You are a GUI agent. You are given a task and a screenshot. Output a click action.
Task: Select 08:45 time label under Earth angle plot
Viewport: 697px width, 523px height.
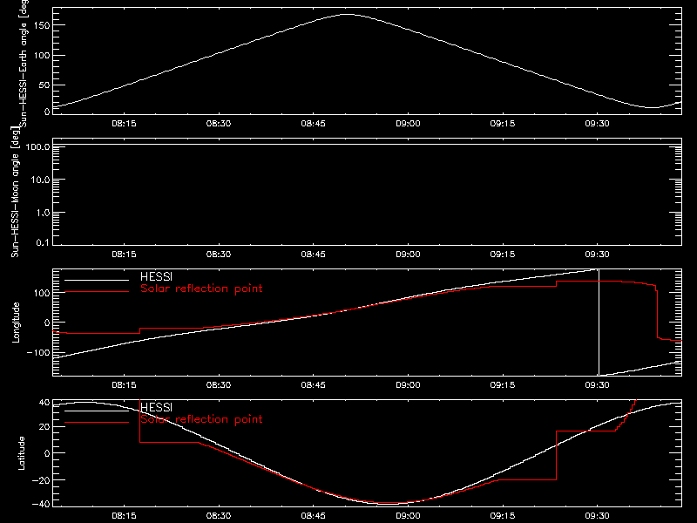coord(314,124)
